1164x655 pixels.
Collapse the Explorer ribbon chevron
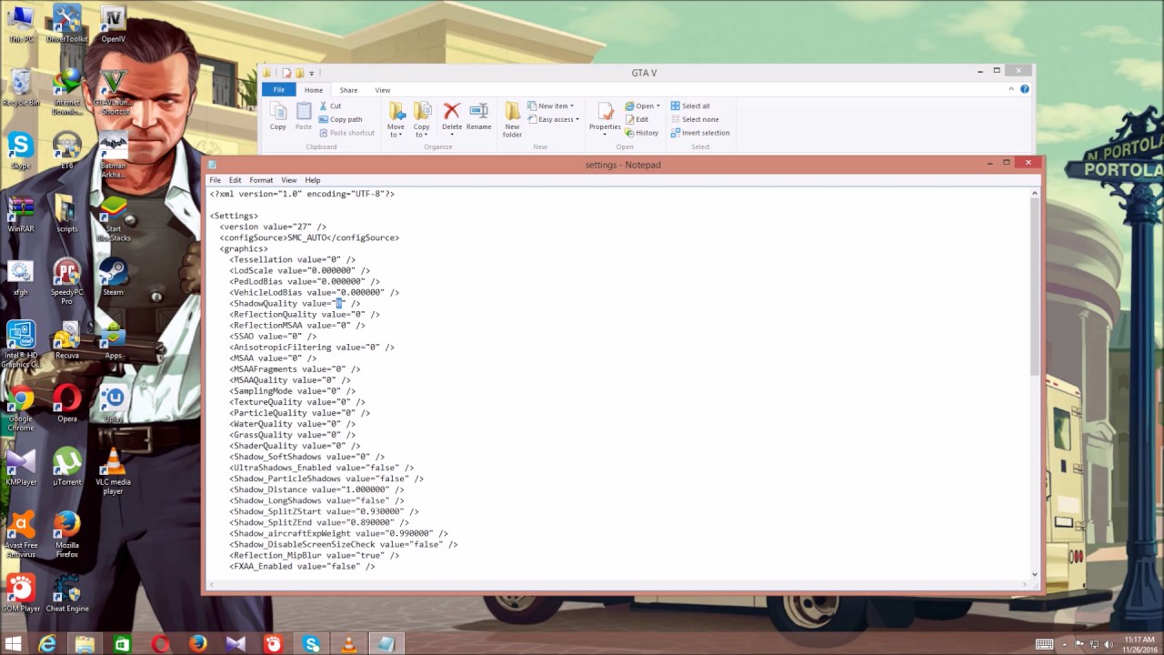click(1011, 89)
